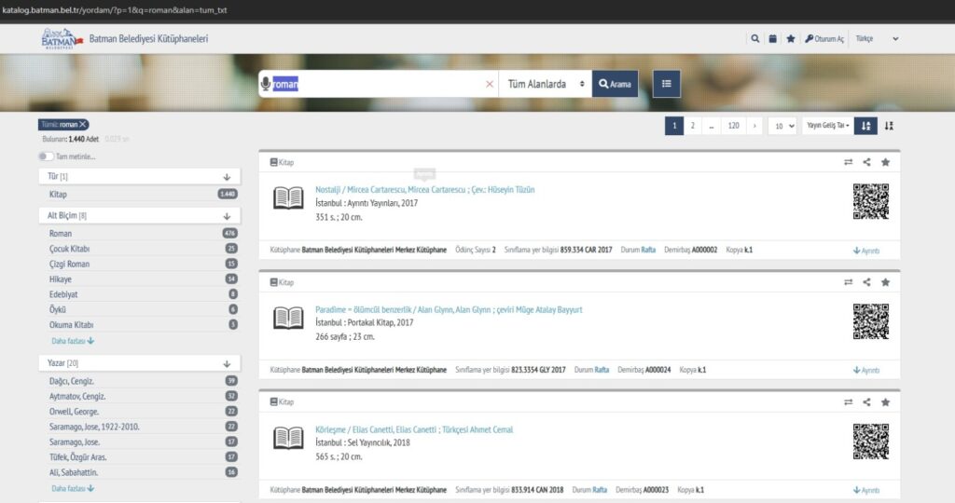Click the header calendar icon
The image size is (955, 503).
pyautogui.click(x=772, y=38)
